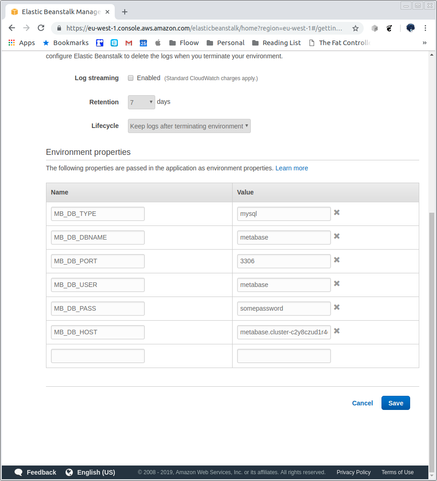Open a new browser tab
This screenshot has width=437, height=481.
125,12
